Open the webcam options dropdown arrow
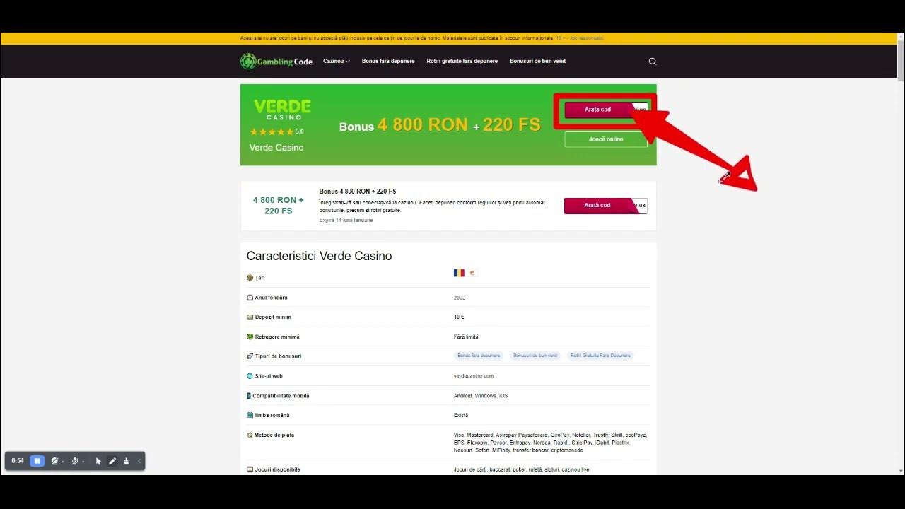Image resolution: width=905 pixels, height=509 pixels. tap(64, 461)
